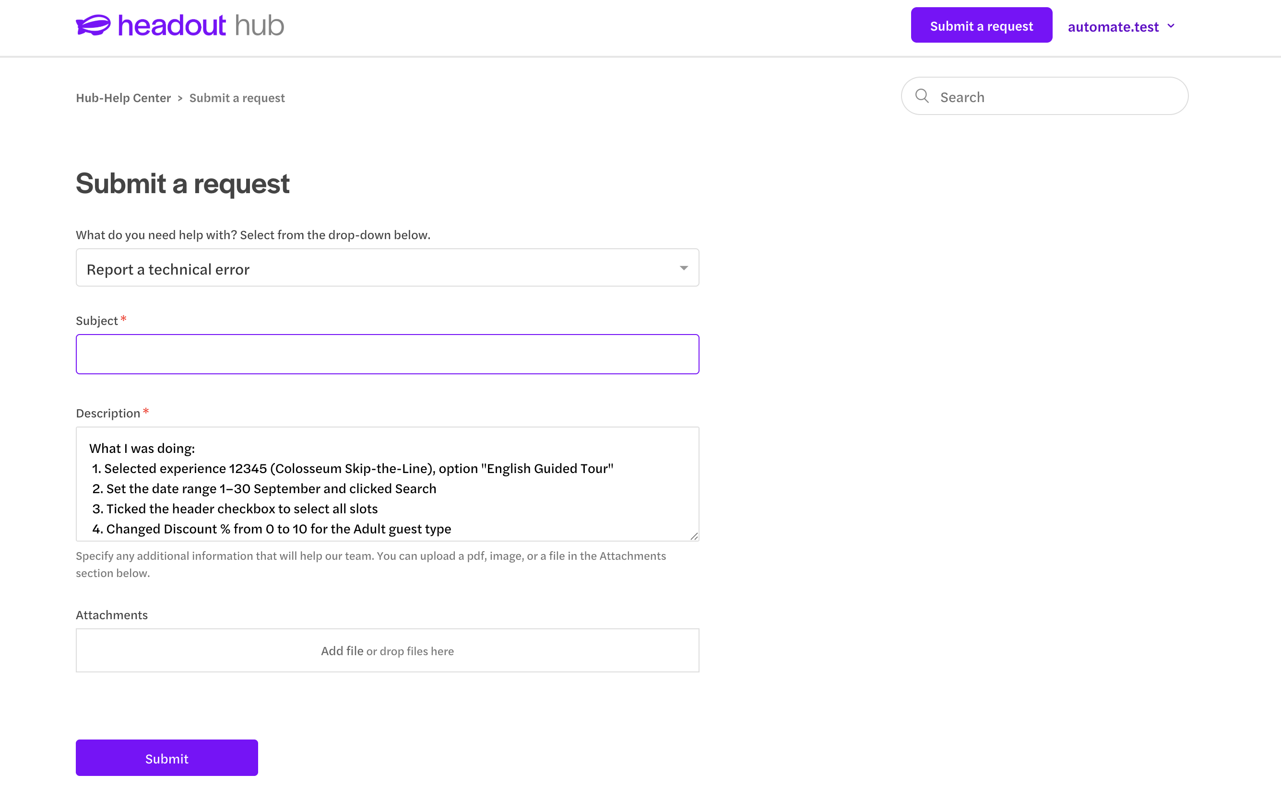
Task: Click the Headout blimp logo icon
Action: pos(93,25)
